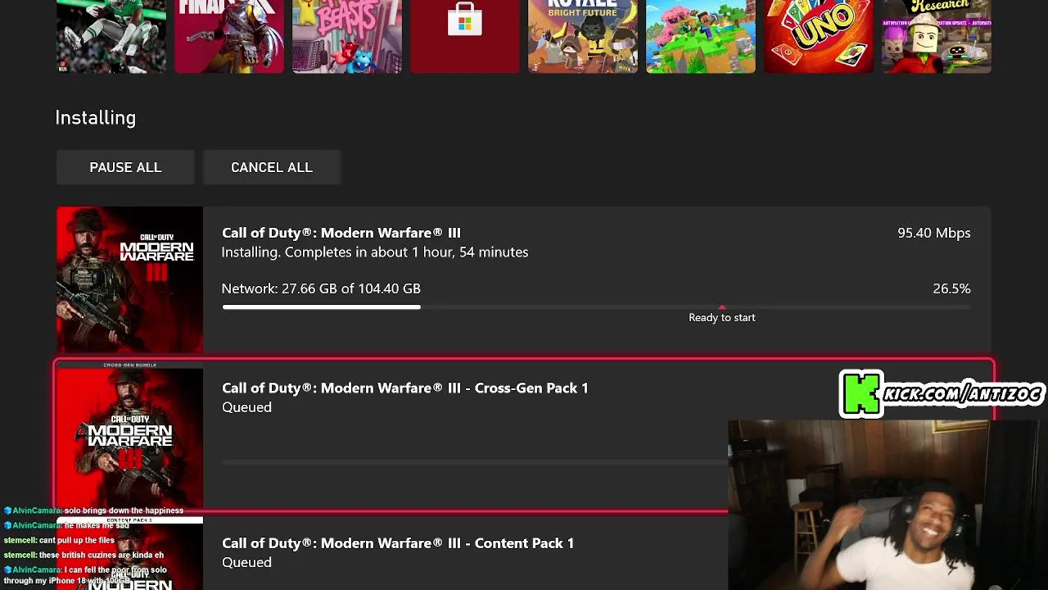Click the Content Pack 1 title text
The width and height of the screenshot is (1048, 590).
[398, 543]
